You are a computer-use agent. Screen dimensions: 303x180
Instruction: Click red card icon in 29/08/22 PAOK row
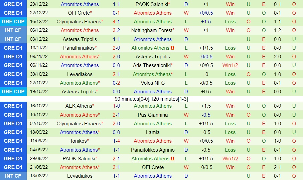click(172, 159)
